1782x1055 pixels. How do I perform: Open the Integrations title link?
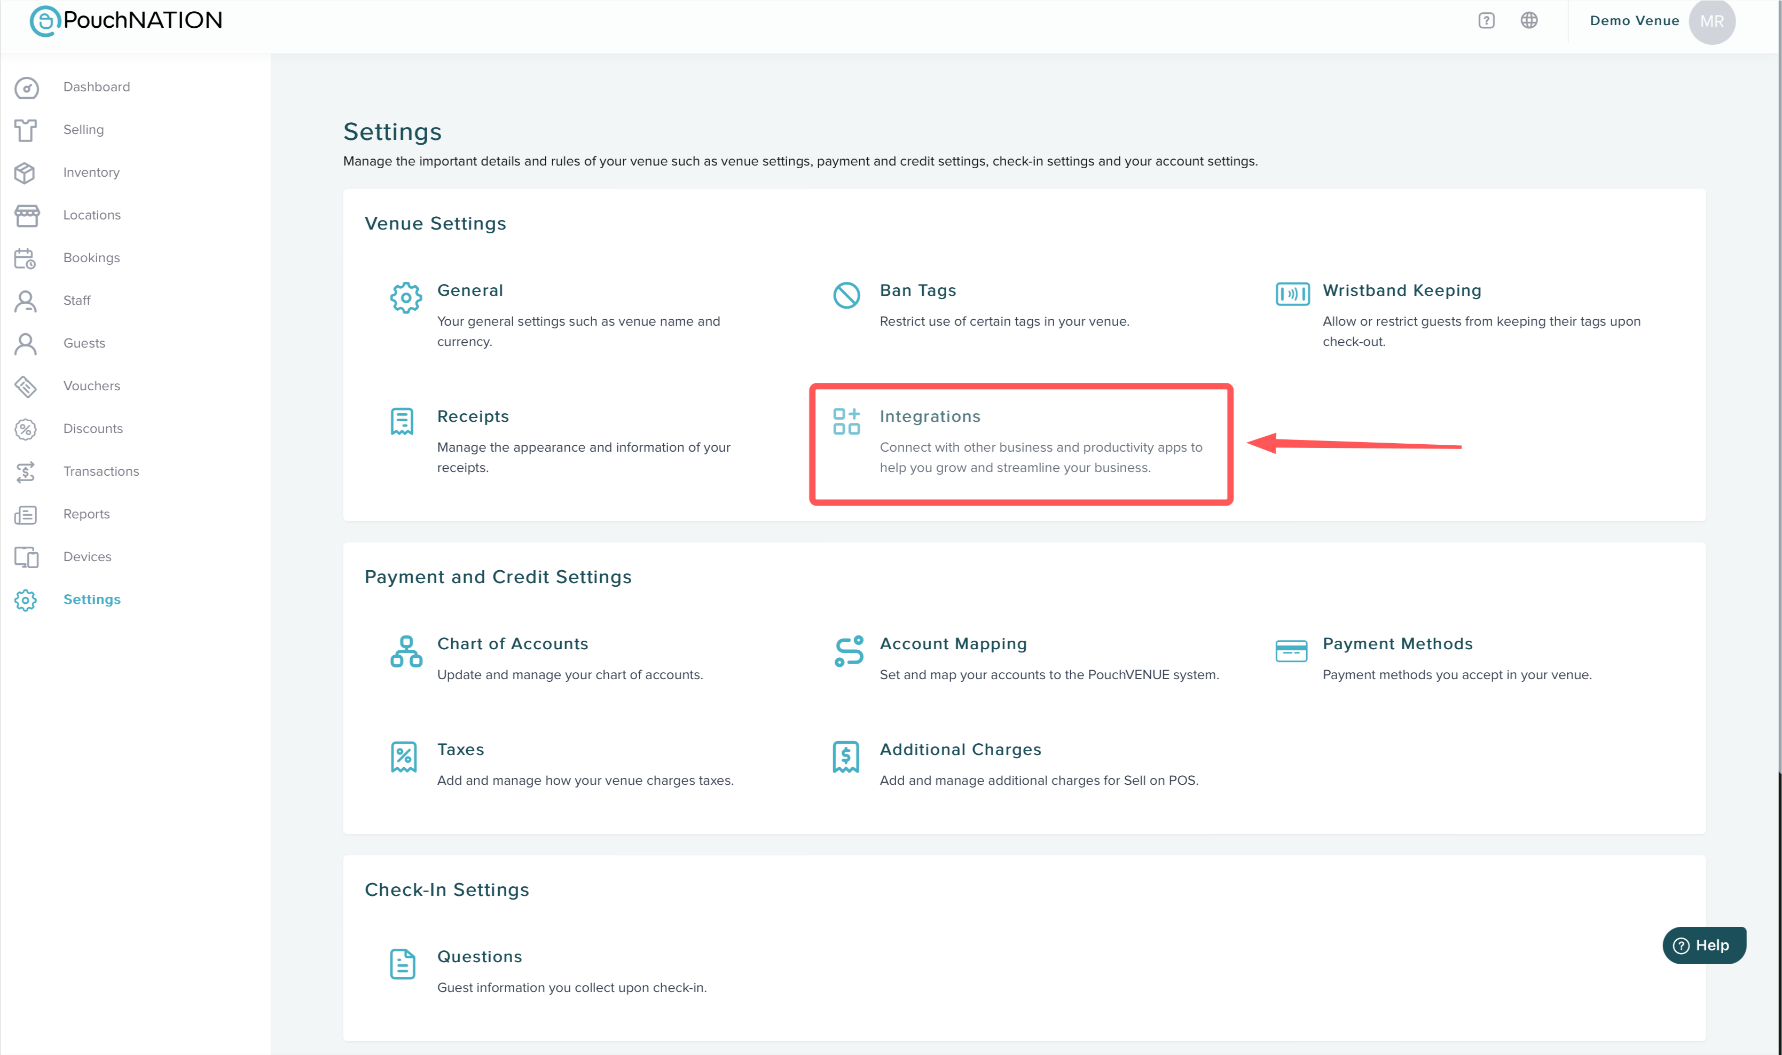(929, 416)
